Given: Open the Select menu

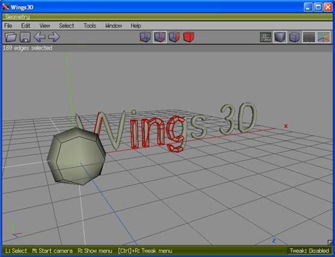Looking at the screenshot, I should (66, 25).
